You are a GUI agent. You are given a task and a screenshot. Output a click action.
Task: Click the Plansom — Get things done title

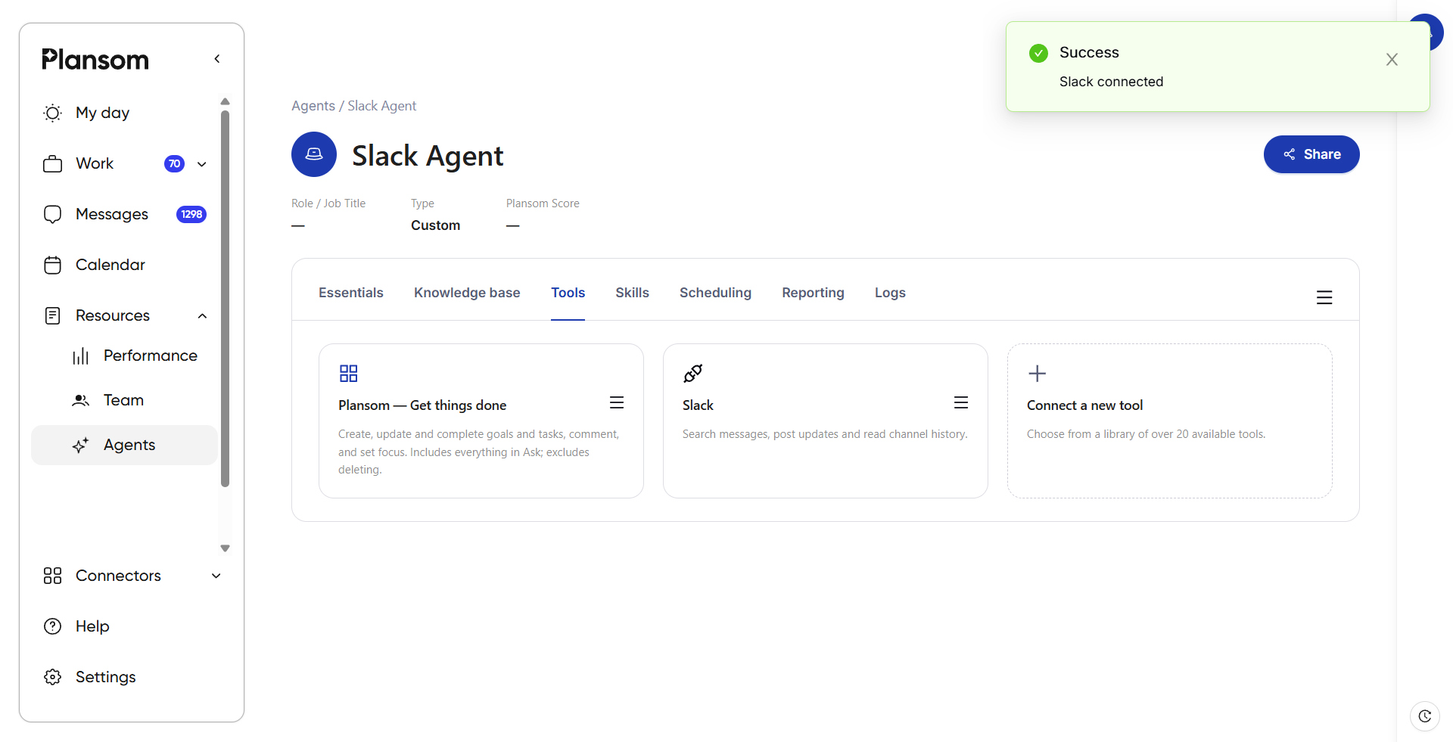422,405
